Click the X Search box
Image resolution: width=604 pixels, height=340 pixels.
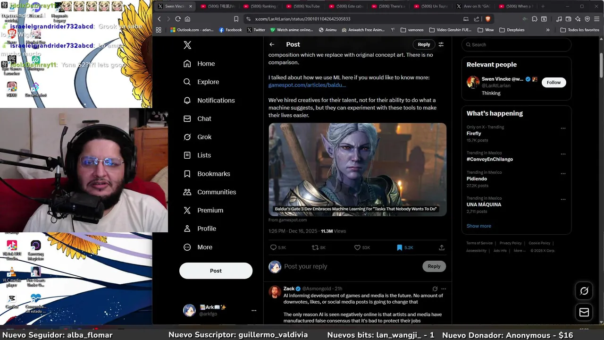pos(516,44)
